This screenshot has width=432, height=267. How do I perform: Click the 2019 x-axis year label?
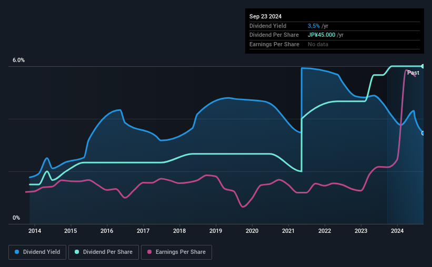coord(216,231)
